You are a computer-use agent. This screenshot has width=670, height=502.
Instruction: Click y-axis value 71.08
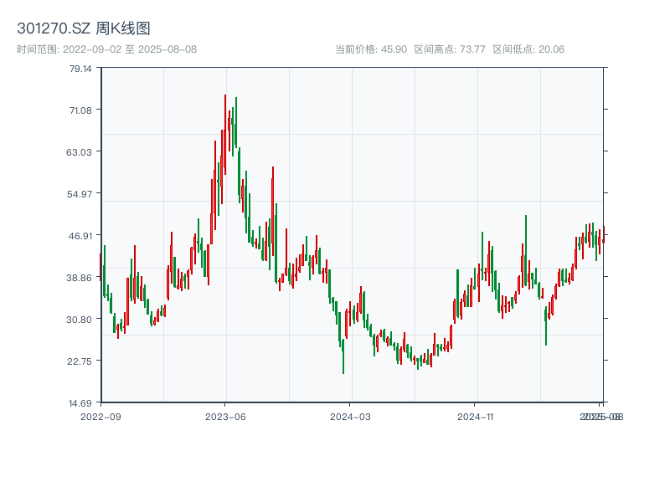click(80, 110)
